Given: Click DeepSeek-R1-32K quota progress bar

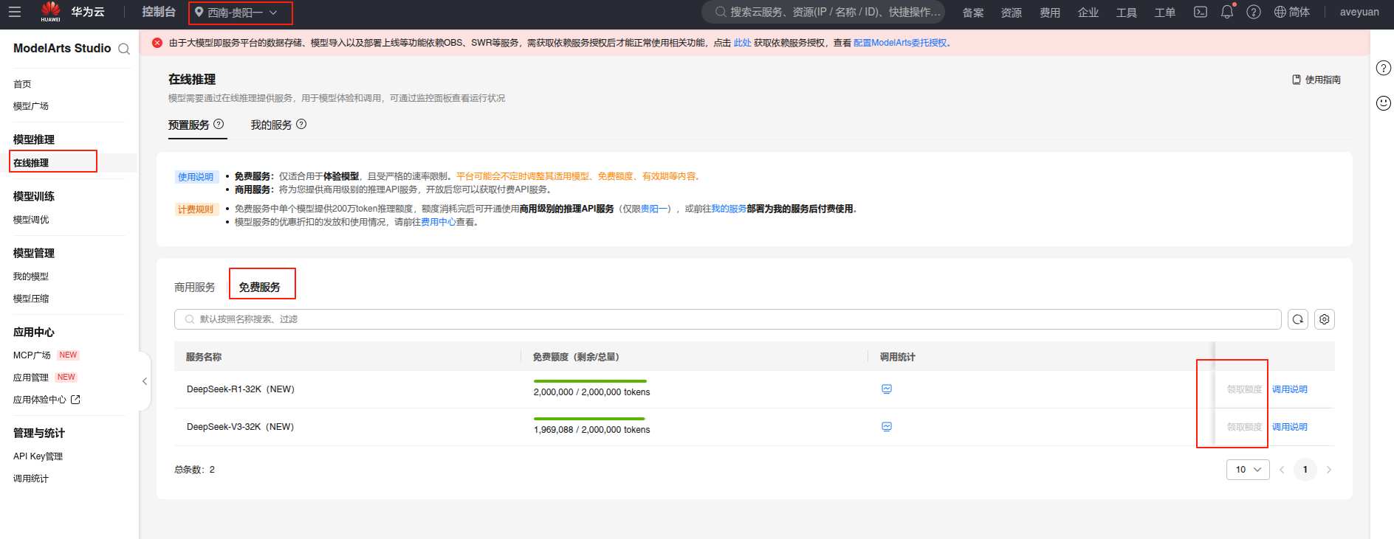Looking at the screenshot, I should (590, 381).
